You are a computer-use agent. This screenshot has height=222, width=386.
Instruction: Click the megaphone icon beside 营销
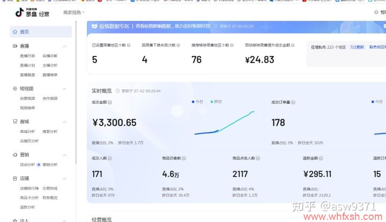pyautogui.click(x=15, y=155)
